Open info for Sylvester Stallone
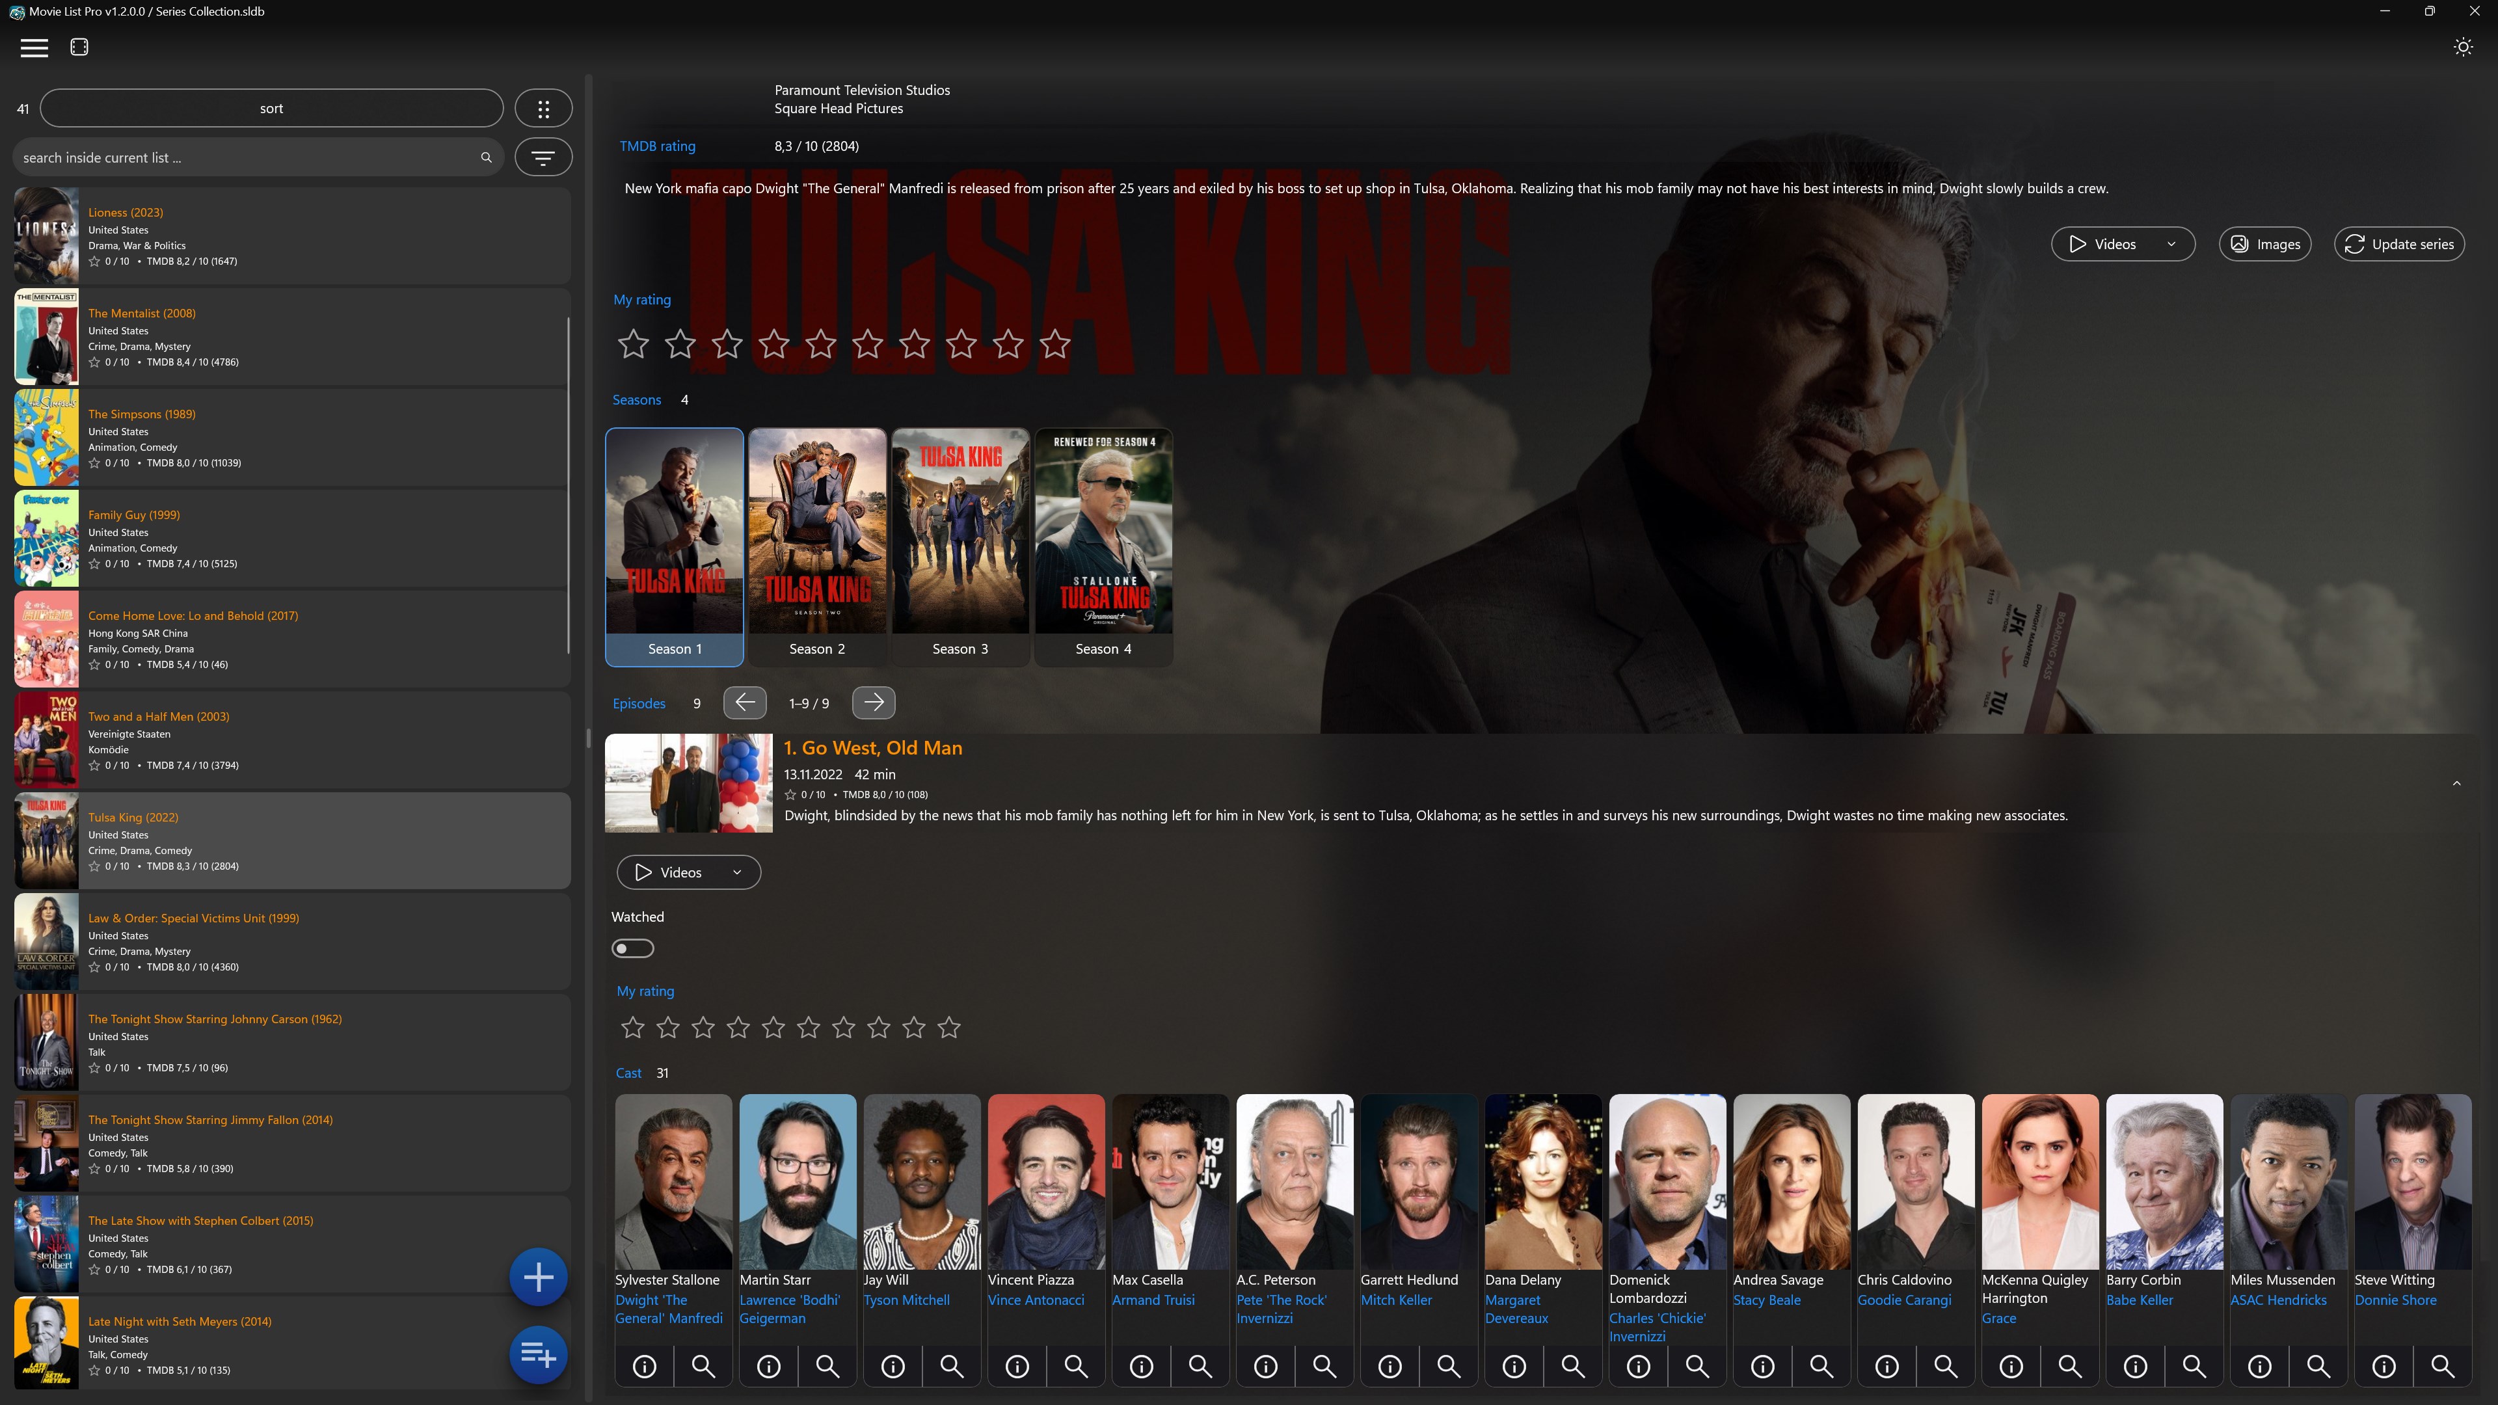 [645, 1366]
